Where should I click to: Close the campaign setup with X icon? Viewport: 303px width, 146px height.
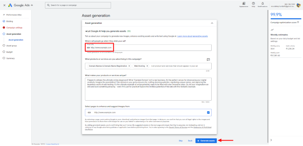click(x=4, y=5)
